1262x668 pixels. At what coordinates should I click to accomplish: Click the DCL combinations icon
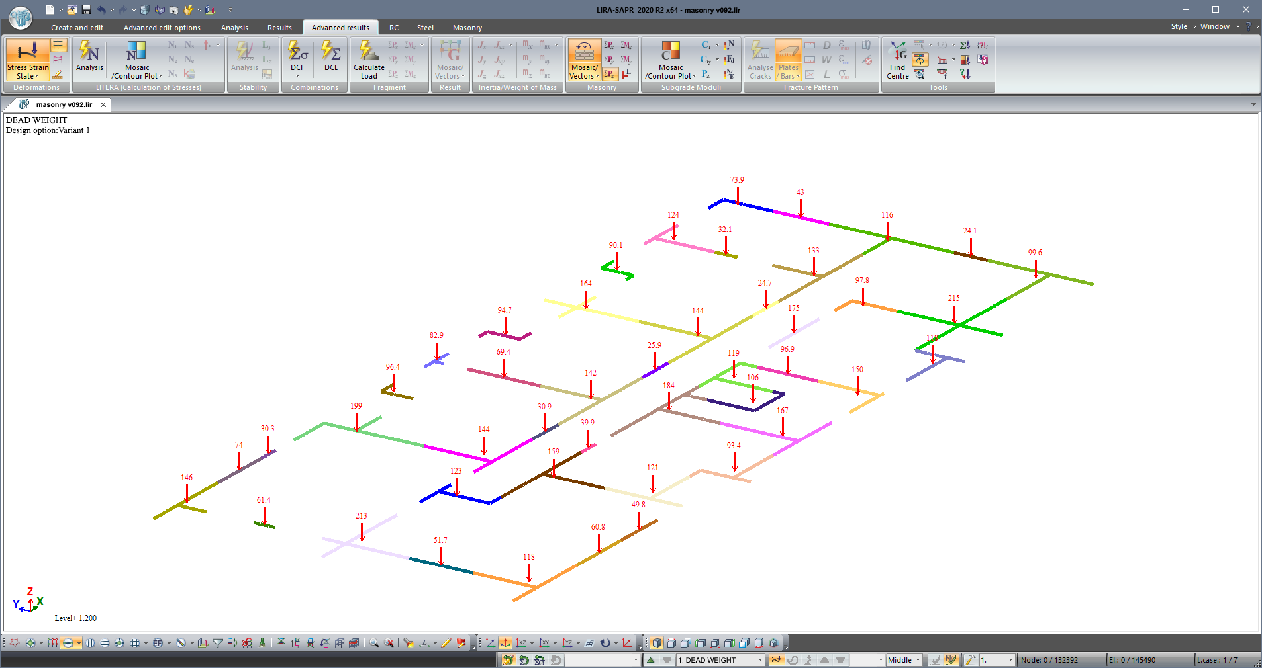pyautogui.click(x=330, y=56)
